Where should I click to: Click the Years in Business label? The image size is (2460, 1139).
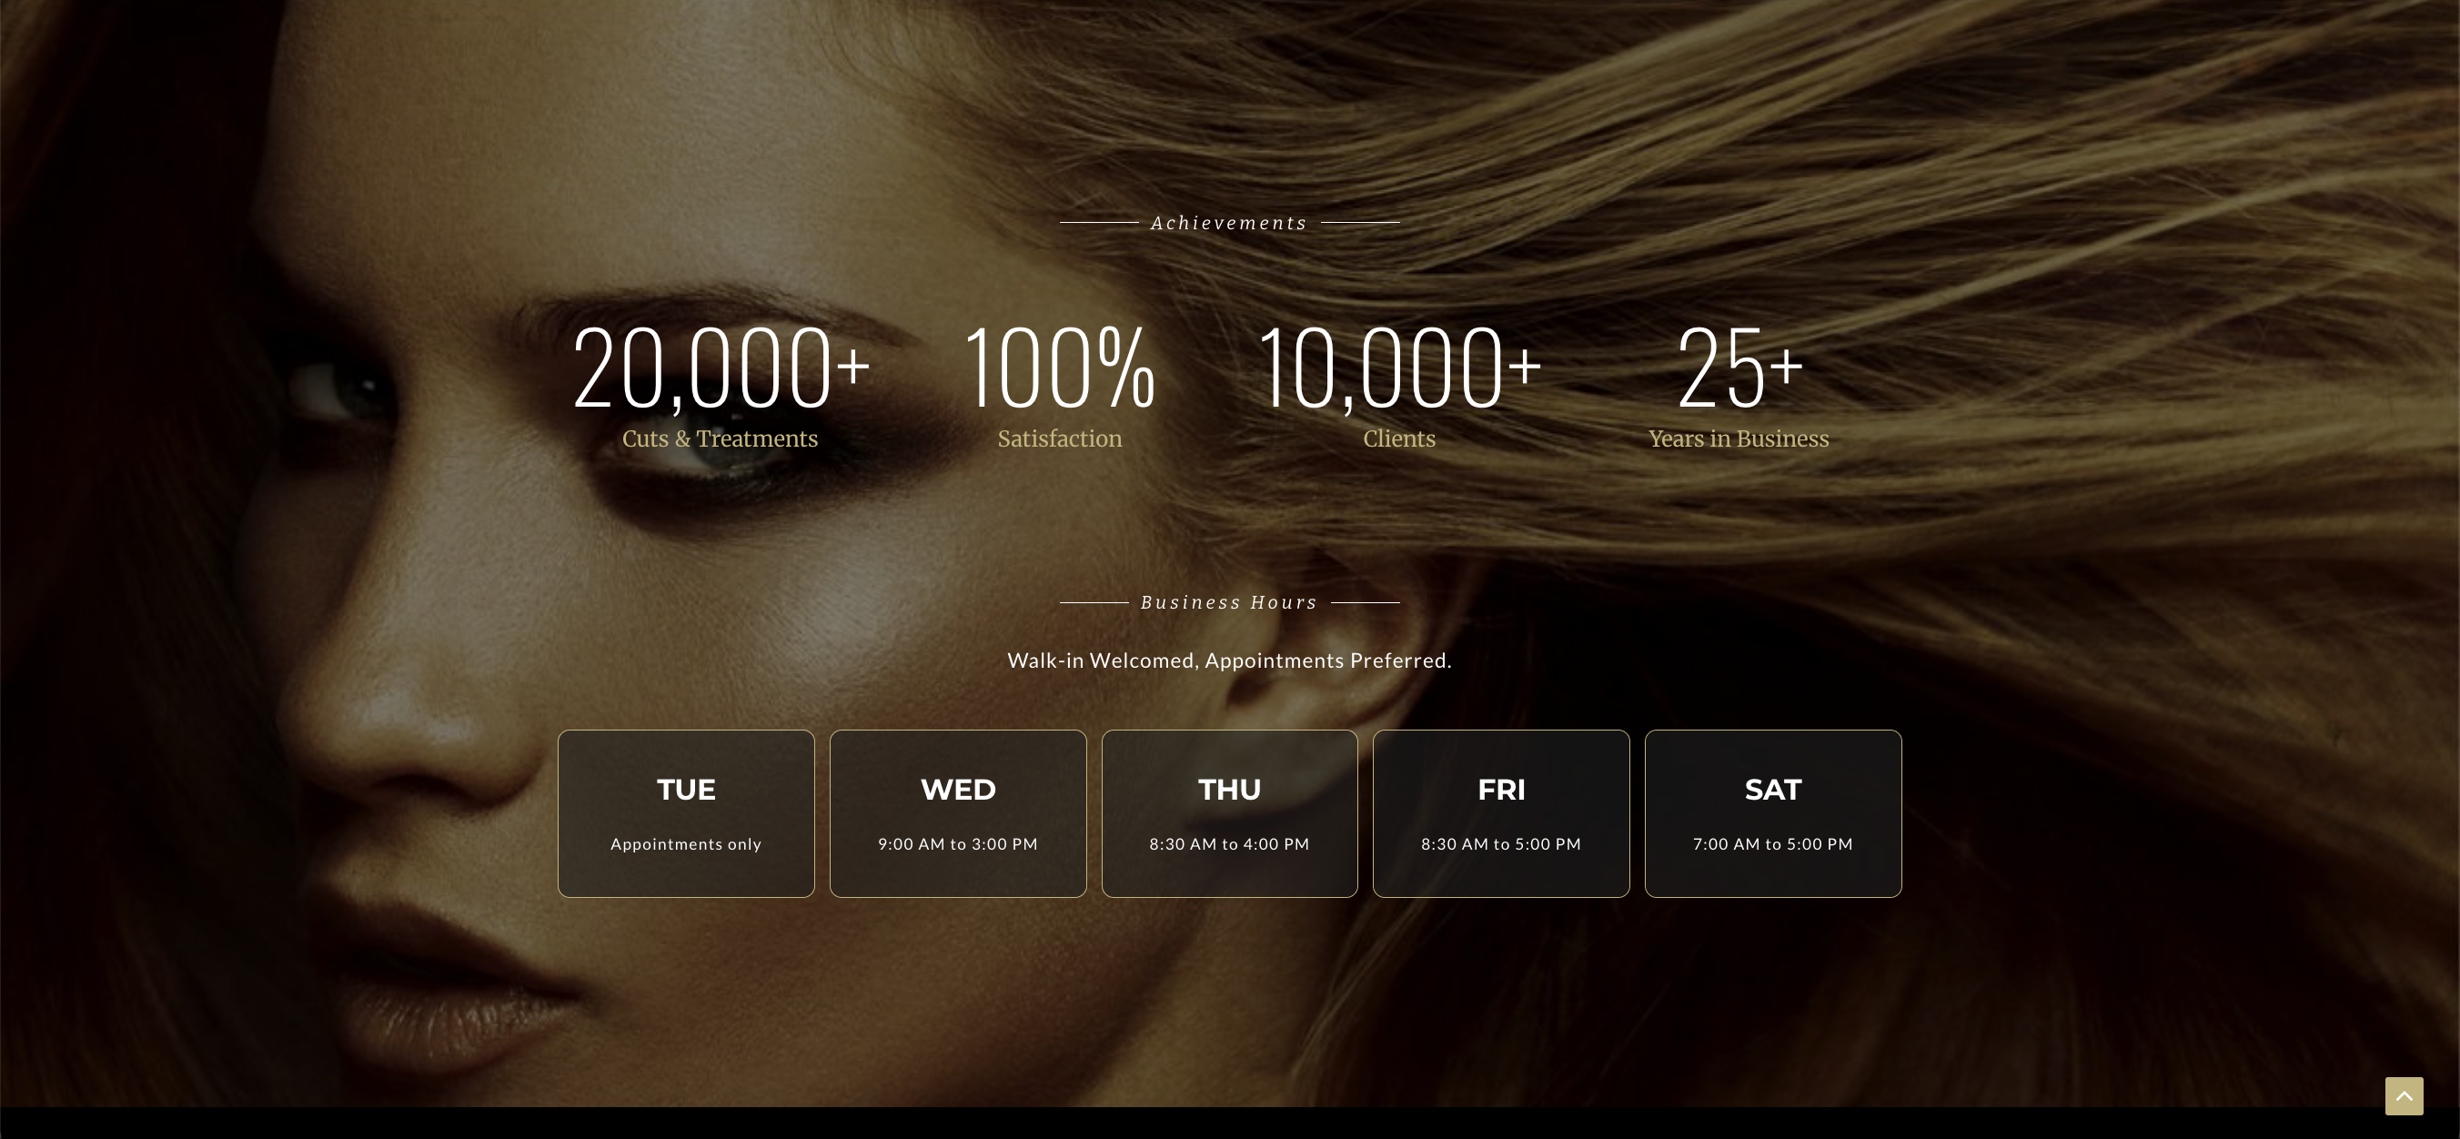pyautogui.click(x=1739, y=438)
